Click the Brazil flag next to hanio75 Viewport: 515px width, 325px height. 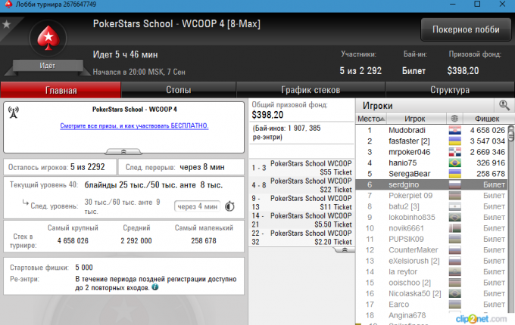(455, 162)
